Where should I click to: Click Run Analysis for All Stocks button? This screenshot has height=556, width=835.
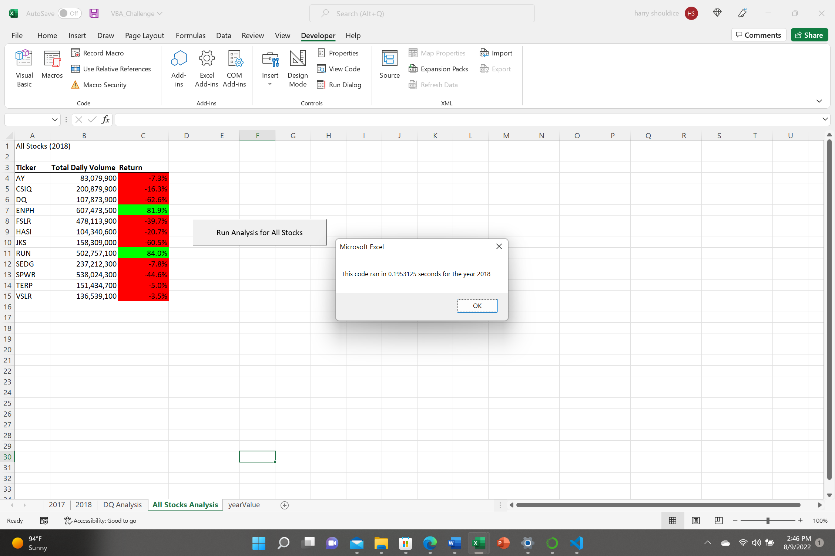coord(259,233)
